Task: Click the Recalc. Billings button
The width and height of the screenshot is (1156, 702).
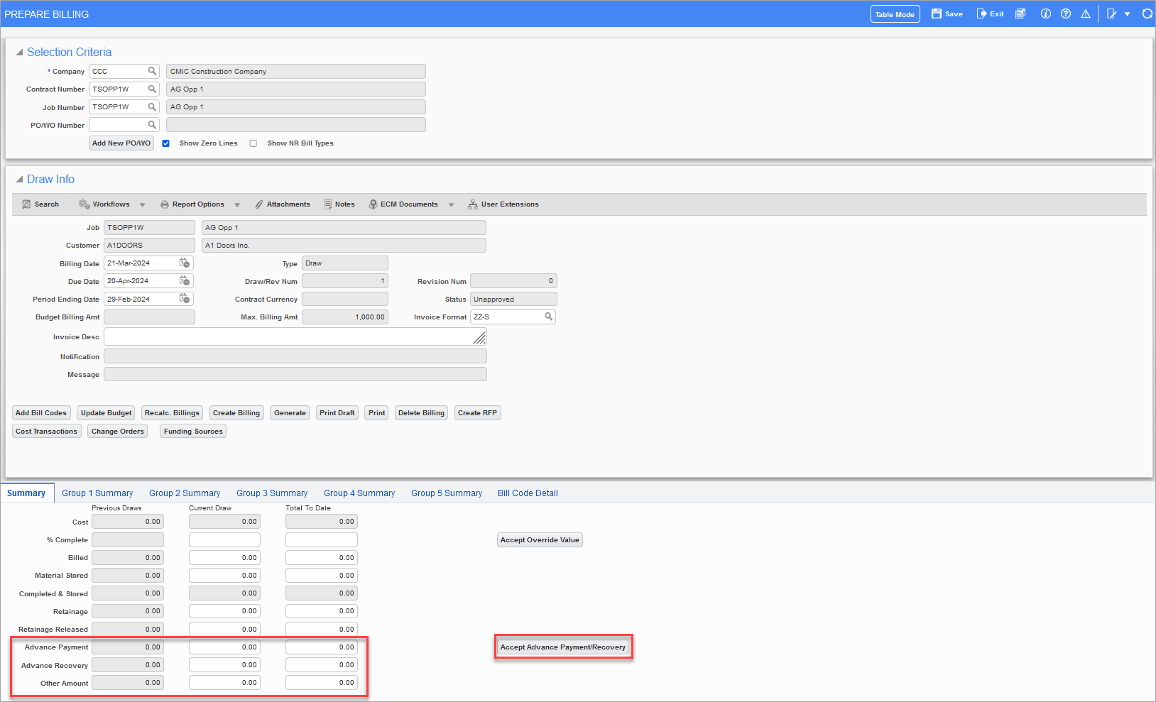Action: pos(172,413)
